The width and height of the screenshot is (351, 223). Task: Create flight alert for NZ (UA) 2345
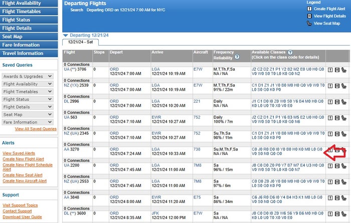(x=330, y=134)
